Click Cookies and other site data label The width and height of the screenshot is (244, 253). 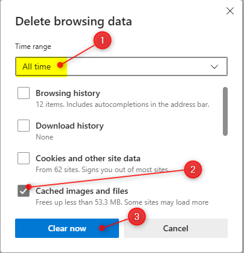pos(88,158)
